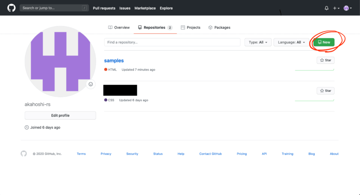Screen dimensions: 360x195
Task: Go to GitHub home via Octocat logo
Action: (x=11, y=8)
